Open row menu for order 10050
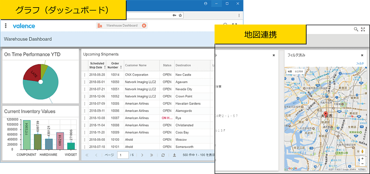 tap(85, 82)
